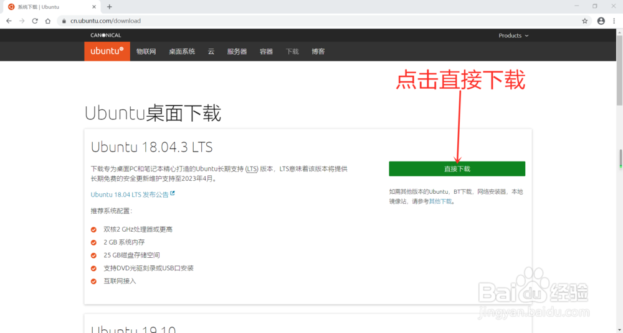Click the Ubuntu orange logo

(x=107, y=51)
